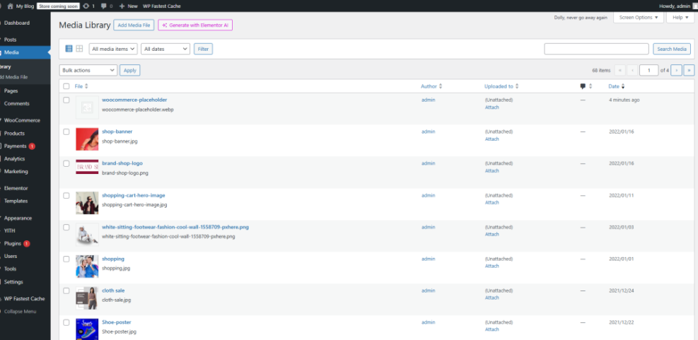Open the cloth sale thumbnail
The height and width of the screenshot is (340, 698).
[87, 298]
